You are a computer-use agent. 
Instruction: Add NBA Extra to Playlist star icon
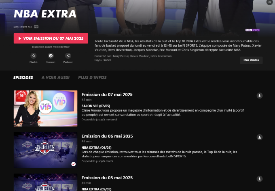tap(34, 56)
